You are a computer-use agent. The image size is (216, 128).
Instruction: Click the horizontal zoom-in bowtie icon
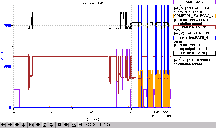pyautogui.click(x=31, y=125)
